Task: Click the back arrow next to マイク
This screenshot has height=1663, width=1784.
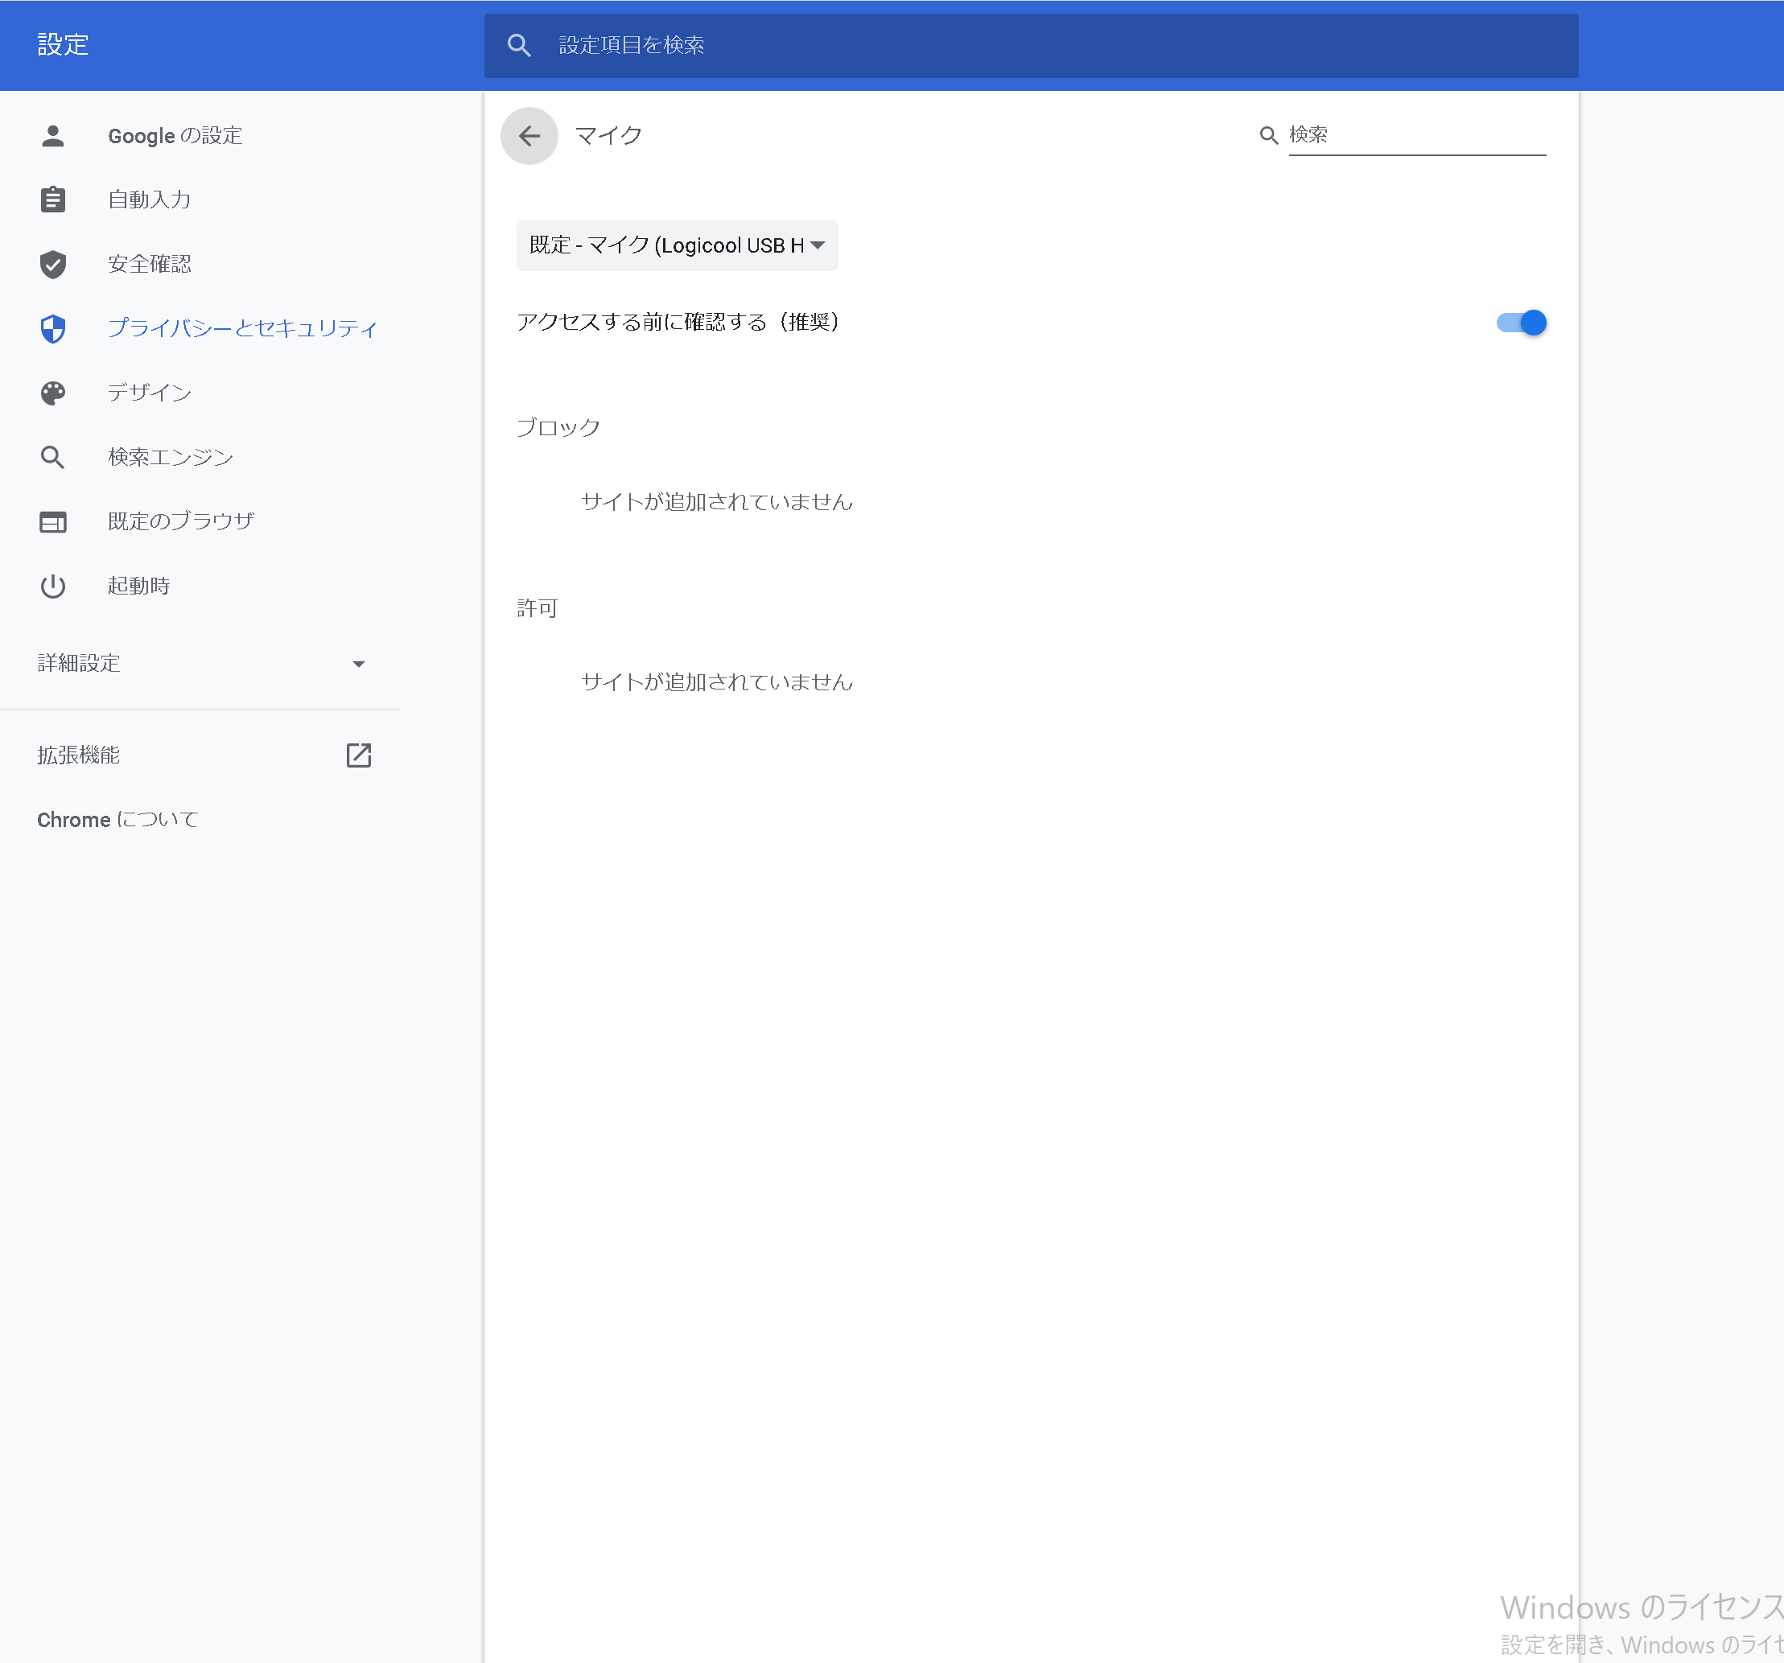Action: (x=529, y=135)
